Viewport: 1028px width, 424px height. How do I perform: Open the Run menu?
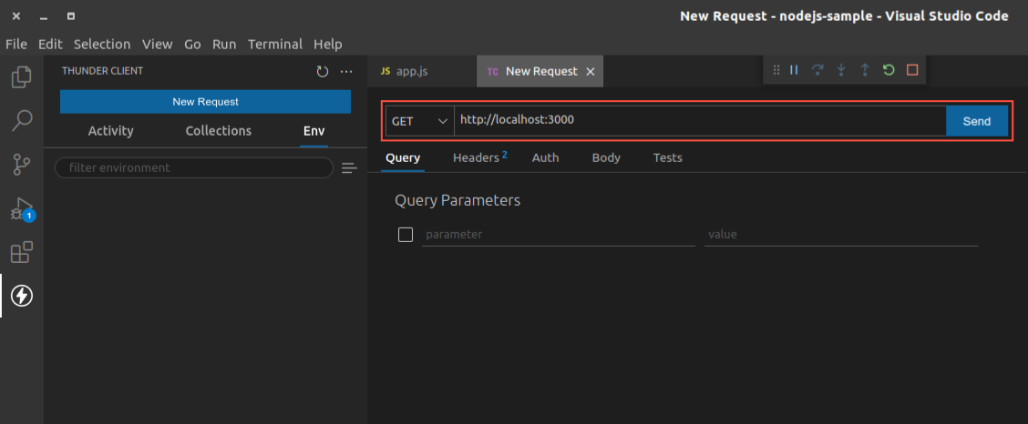pyautogui.click(x=224, y=45)
